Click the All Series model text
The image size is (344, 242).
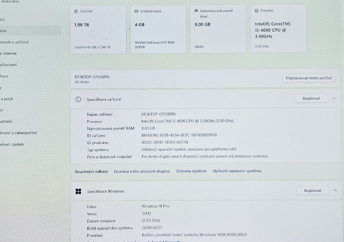(x=82, y=82)
